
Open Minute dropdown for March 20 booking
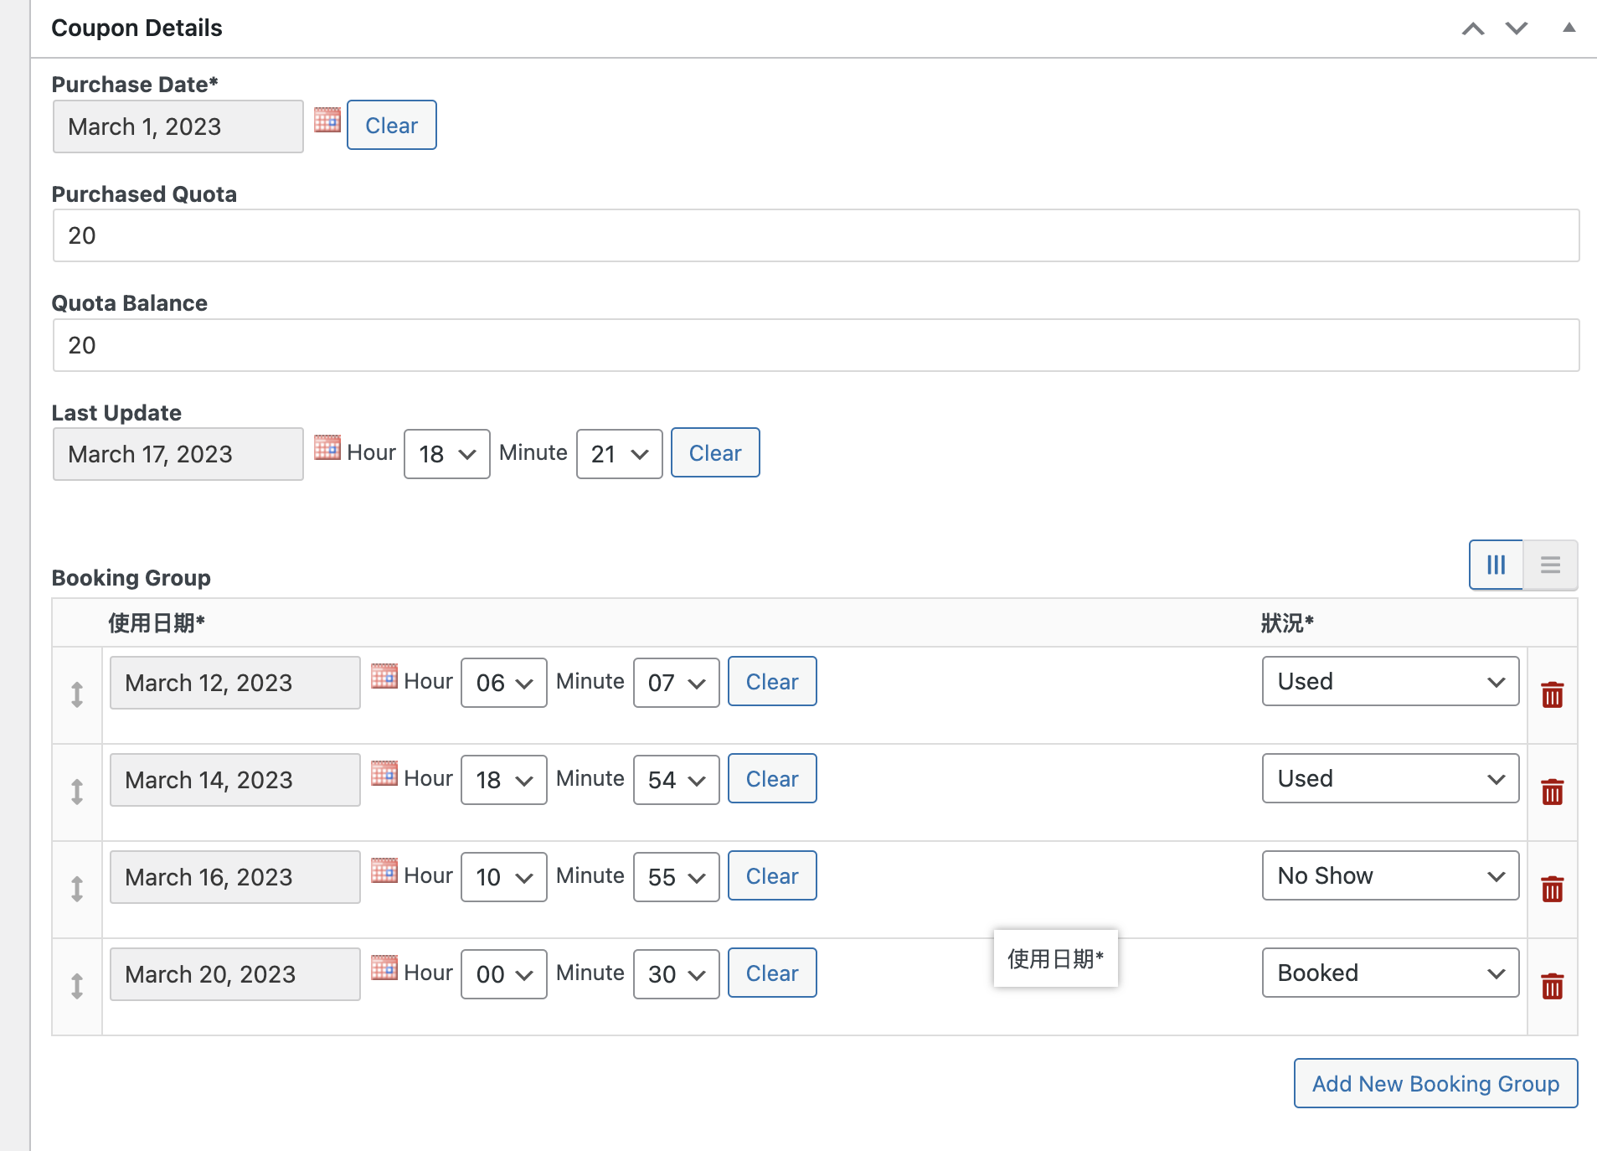click(677, 973)
